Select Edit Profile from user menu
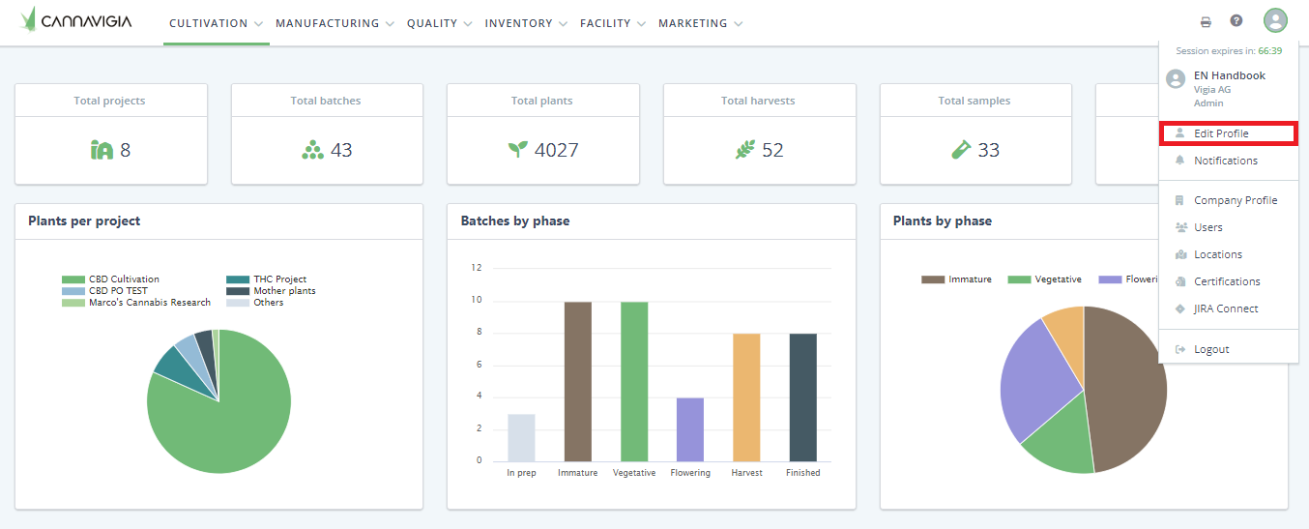Screen dimensions: 1309x529 (1221, 133)
